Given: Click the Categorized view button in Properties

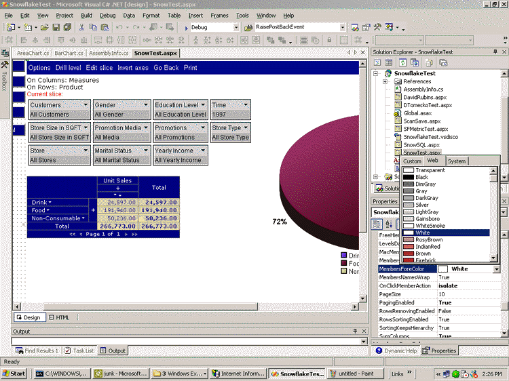Looking at the screenshot, I should click(x=377, y=224).
